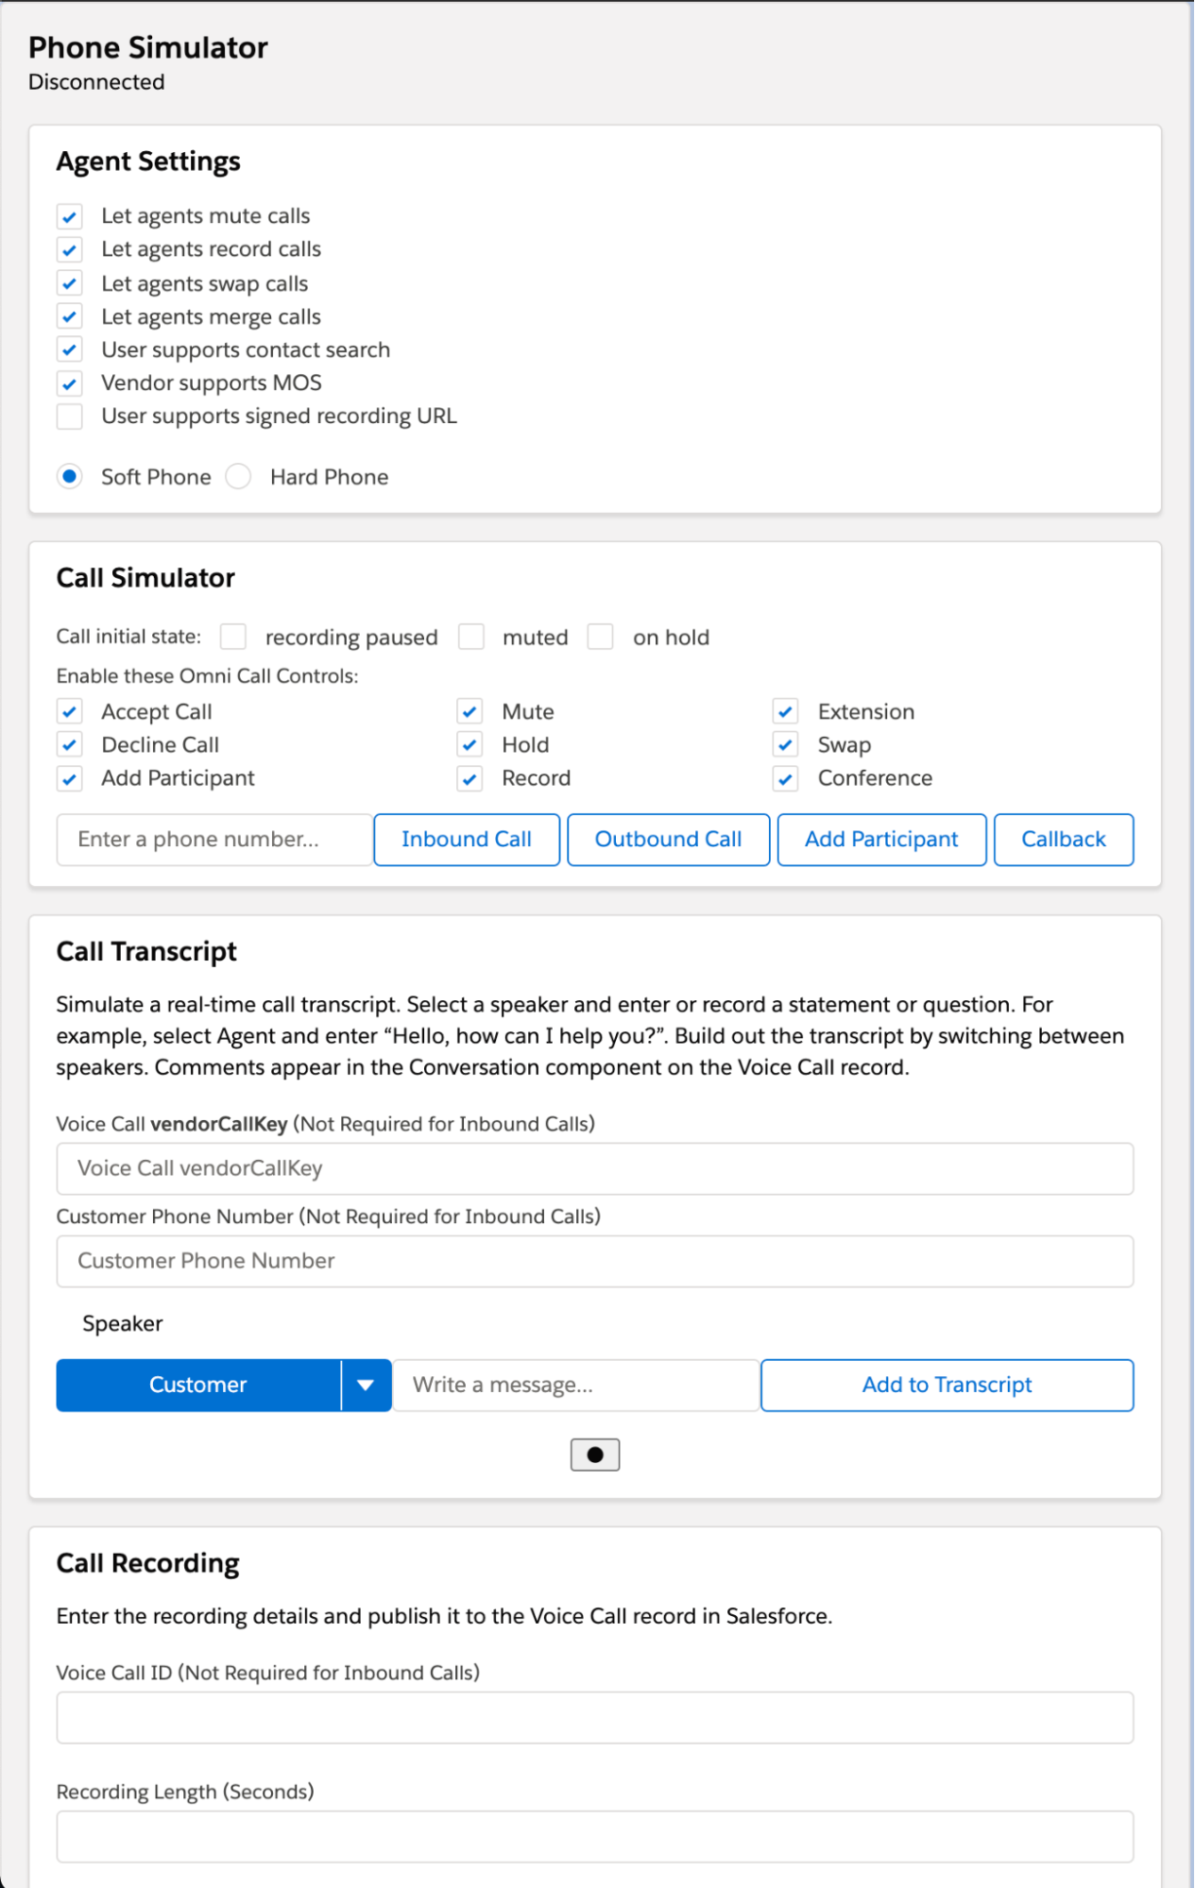Image resolution: width=1195 pixels, height=1888 pixels.
Task: Disable Let agents record calls
Action: click(70, 249)
